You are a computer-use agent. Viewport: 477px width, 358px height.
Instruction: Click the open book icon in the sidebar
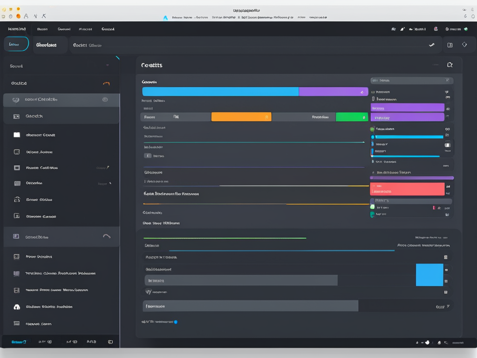coord(17,274)
